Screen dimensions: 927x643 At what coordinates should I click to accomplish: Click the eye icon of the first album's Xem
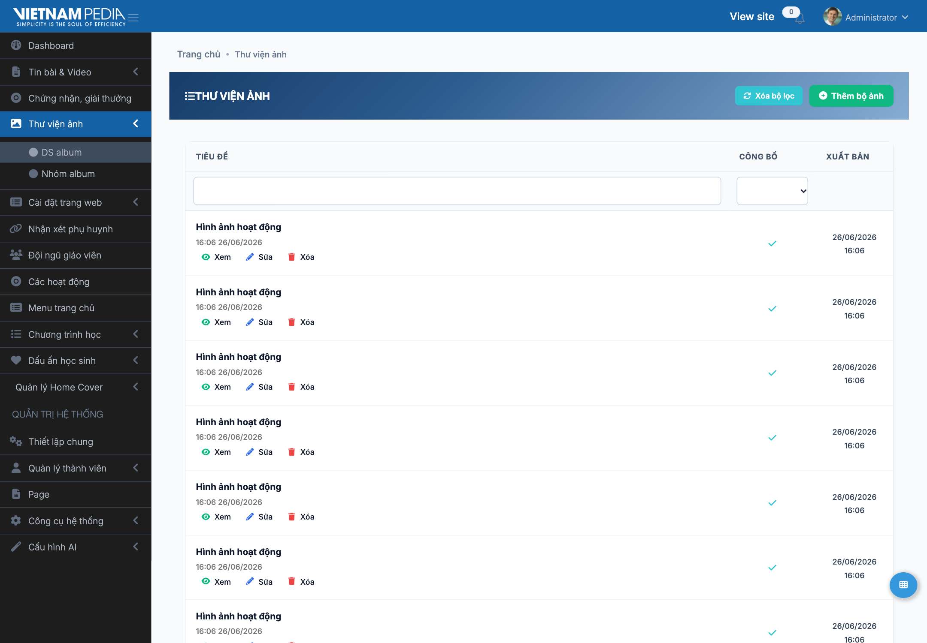[206, 257]
